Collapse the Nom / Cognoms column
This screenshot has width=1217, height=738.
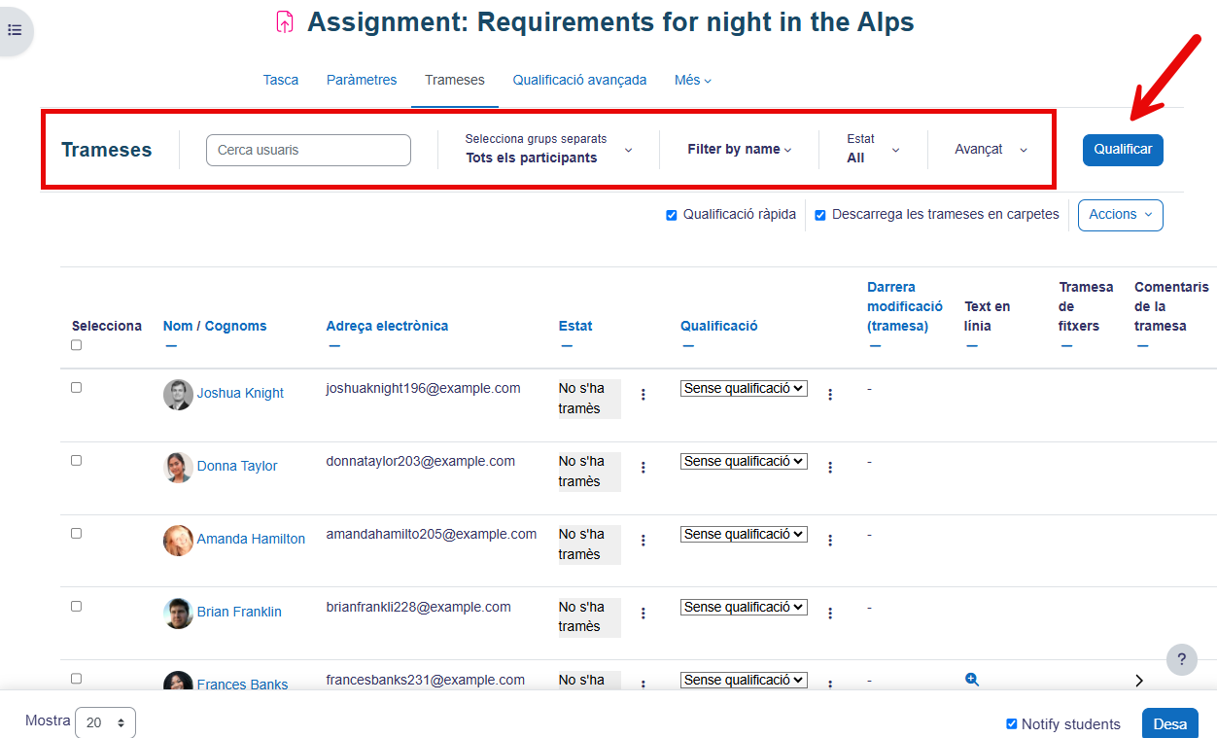click(x=171, y=345)
